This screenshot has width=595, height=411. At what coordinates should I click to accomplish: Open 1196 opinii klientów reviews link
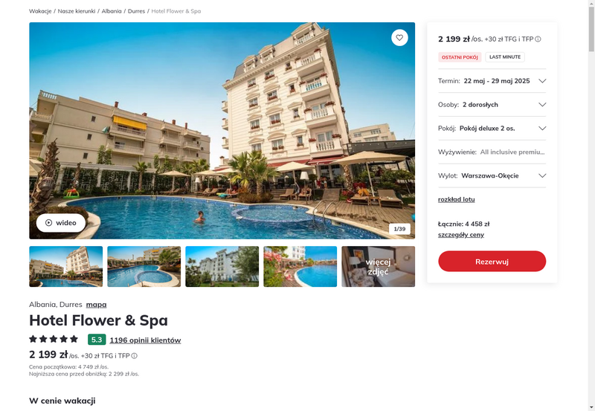[145, 340]
